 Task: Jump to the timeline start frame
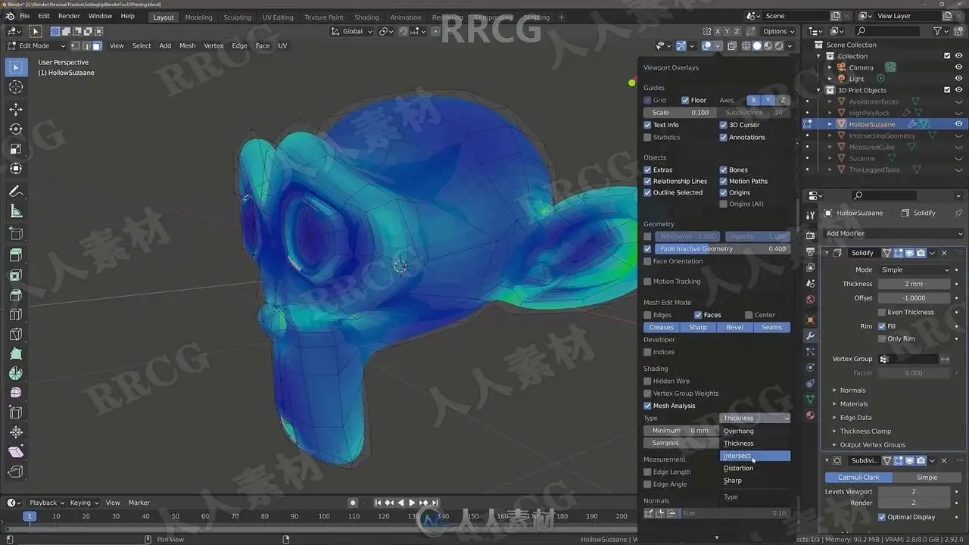[378, 503]
